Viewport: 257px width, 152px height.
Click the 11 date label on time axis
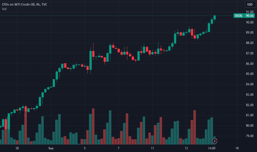point(152,148)
